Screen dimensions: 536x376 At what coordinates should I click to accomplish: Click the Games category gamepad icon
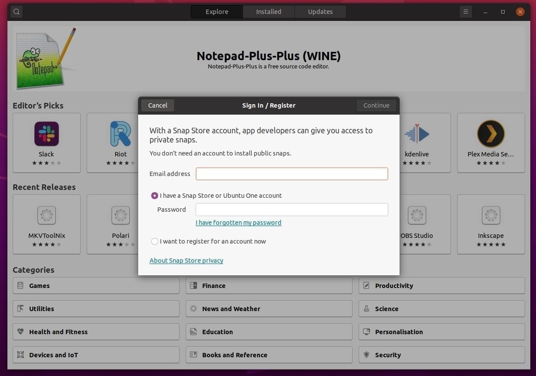pyautogui.click(x=20, y=286)
